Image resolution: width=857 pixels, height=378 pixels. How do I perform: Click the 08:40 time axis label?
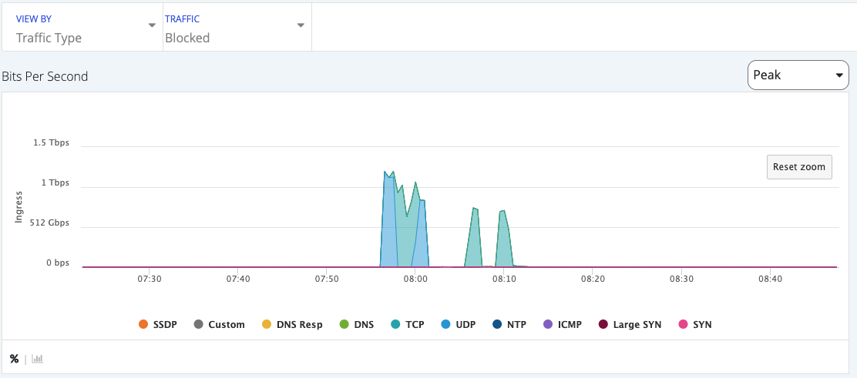tap(770, 279)
